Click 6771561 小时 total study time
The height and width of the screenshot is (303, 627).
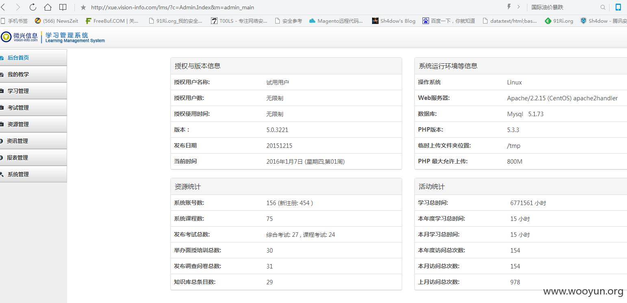click(528, 203)
